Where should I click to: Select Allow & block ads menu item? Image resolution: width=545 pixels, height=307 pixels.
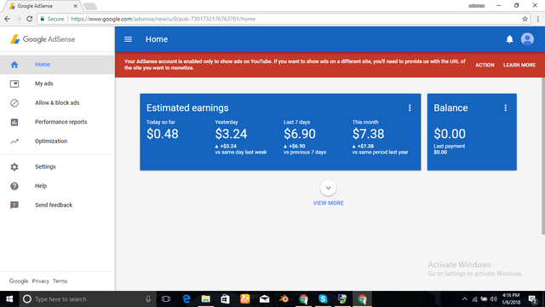click(57, 102)
